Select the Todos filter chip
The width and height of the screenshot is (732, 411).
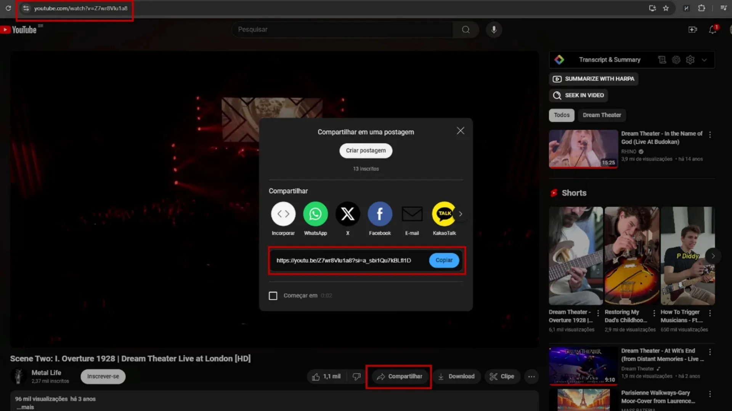point(561,115)
